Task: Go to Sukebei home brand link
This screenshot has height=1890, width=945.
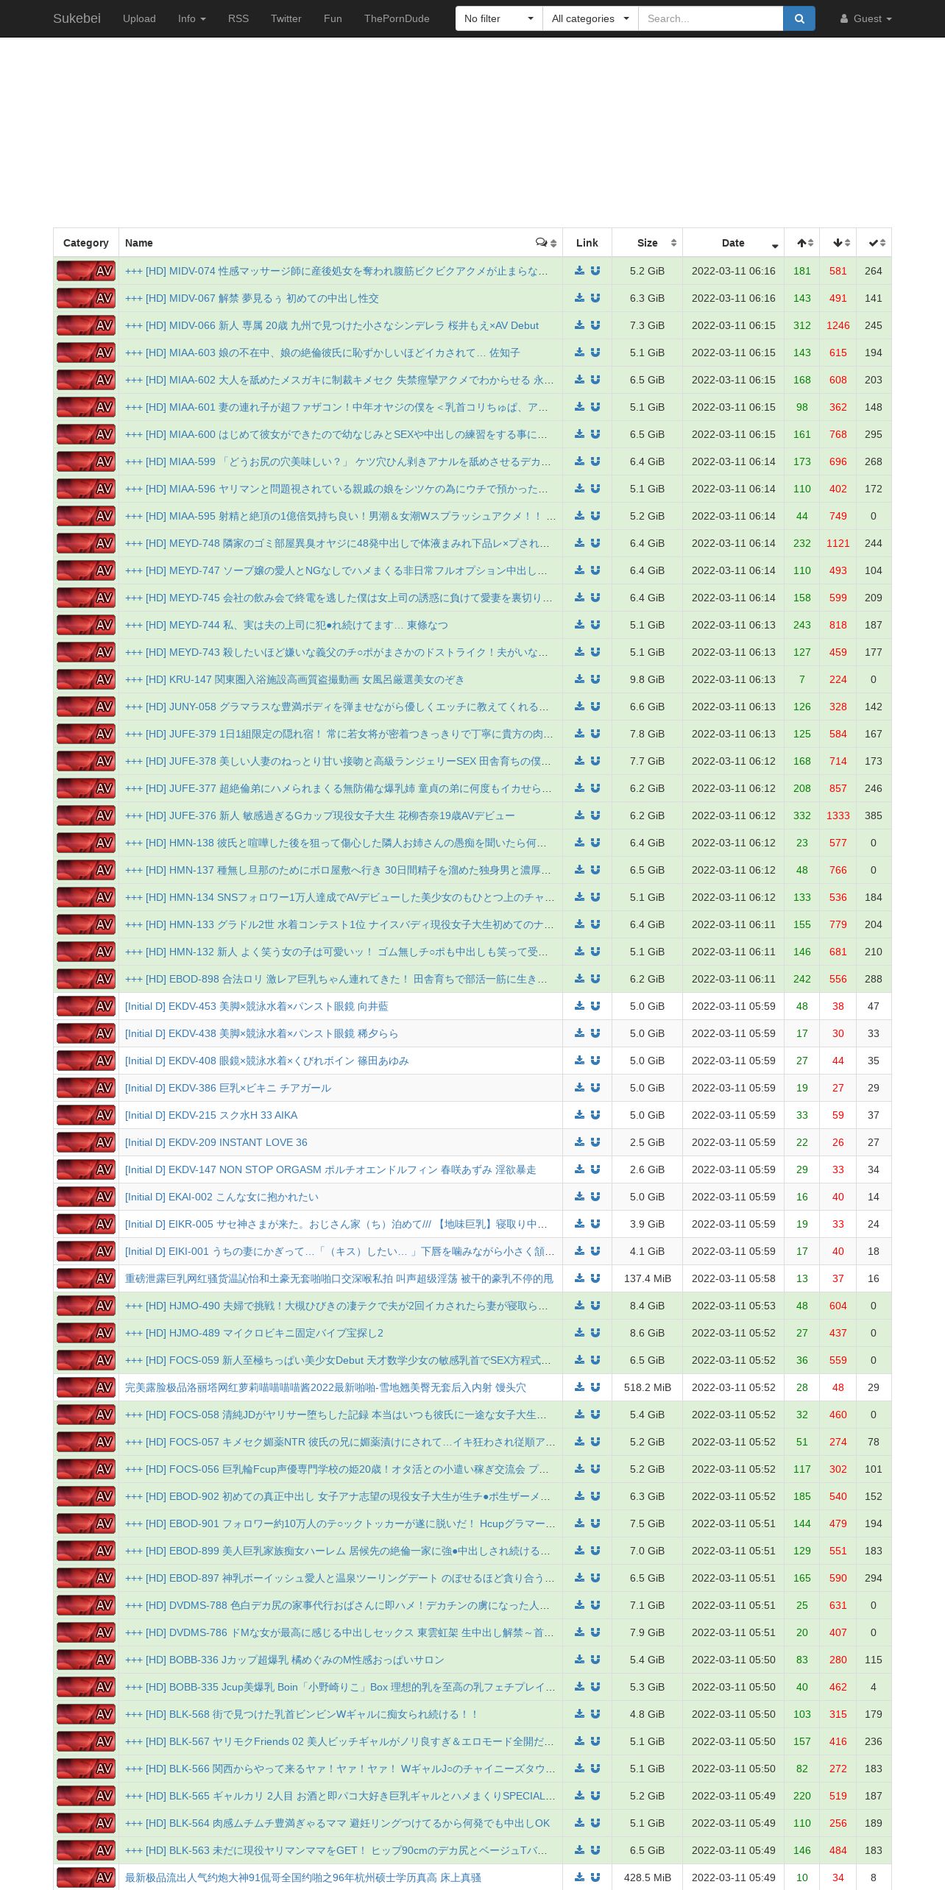Action: [77, 18]
